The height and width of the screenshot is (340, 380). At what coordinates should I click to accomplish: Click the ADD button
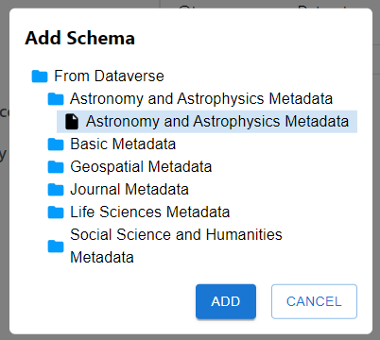[226, 301]
